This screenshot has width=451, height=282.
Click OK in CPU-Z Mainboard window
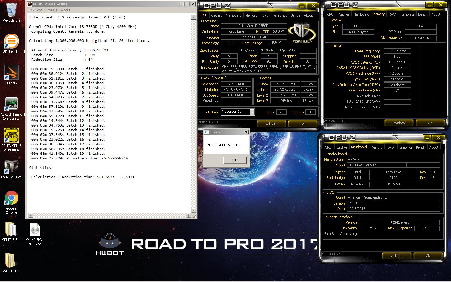[x=428, y=256]
